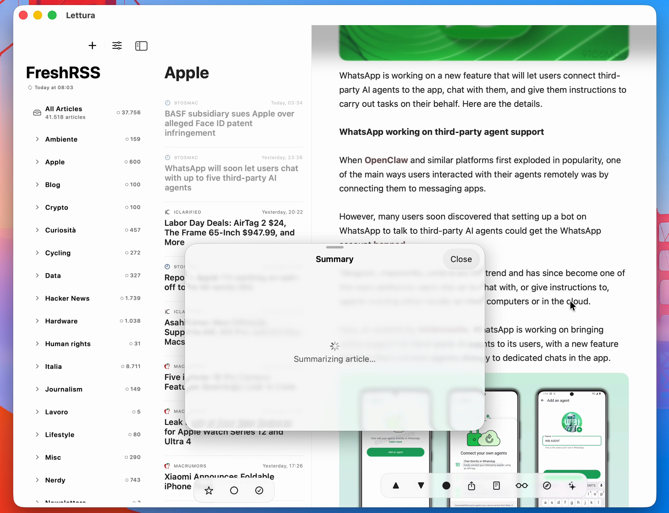Expand the Cycling folder chevron
Viewport: 669px width, 513px height.
coord(37,253)
